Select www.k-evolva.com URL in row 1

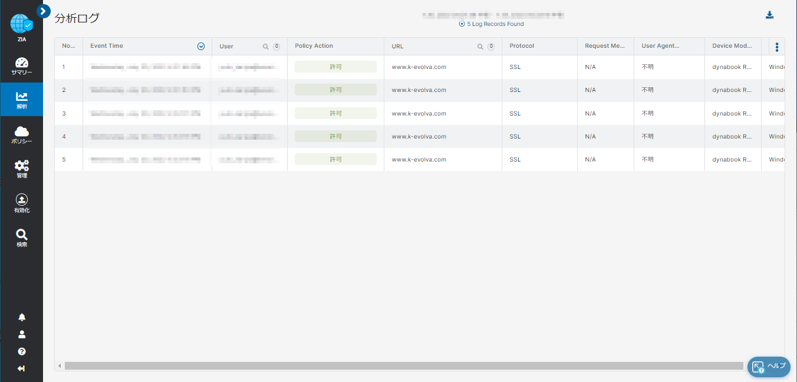(x=419, y=67)
